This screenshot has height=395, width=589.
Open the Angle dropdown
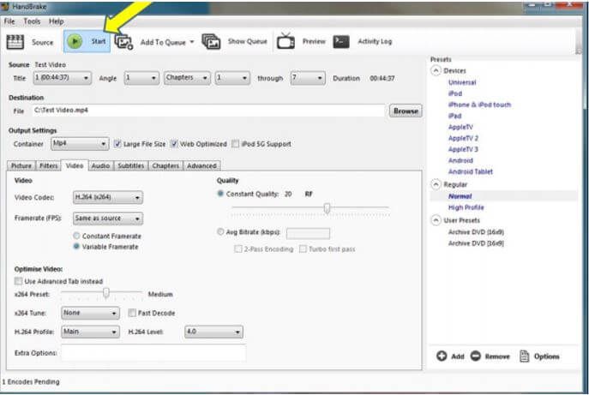pyautogui.click(x=141, y=78)
